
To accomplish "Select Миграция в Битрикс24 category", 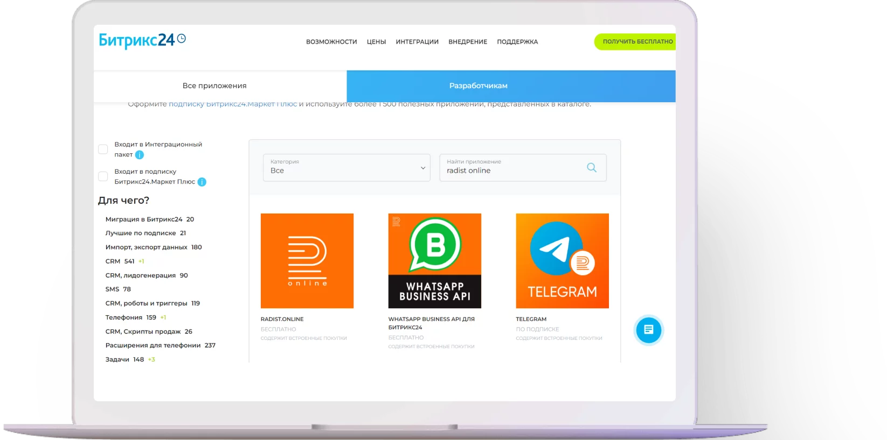I will click(x=149, y=219).
